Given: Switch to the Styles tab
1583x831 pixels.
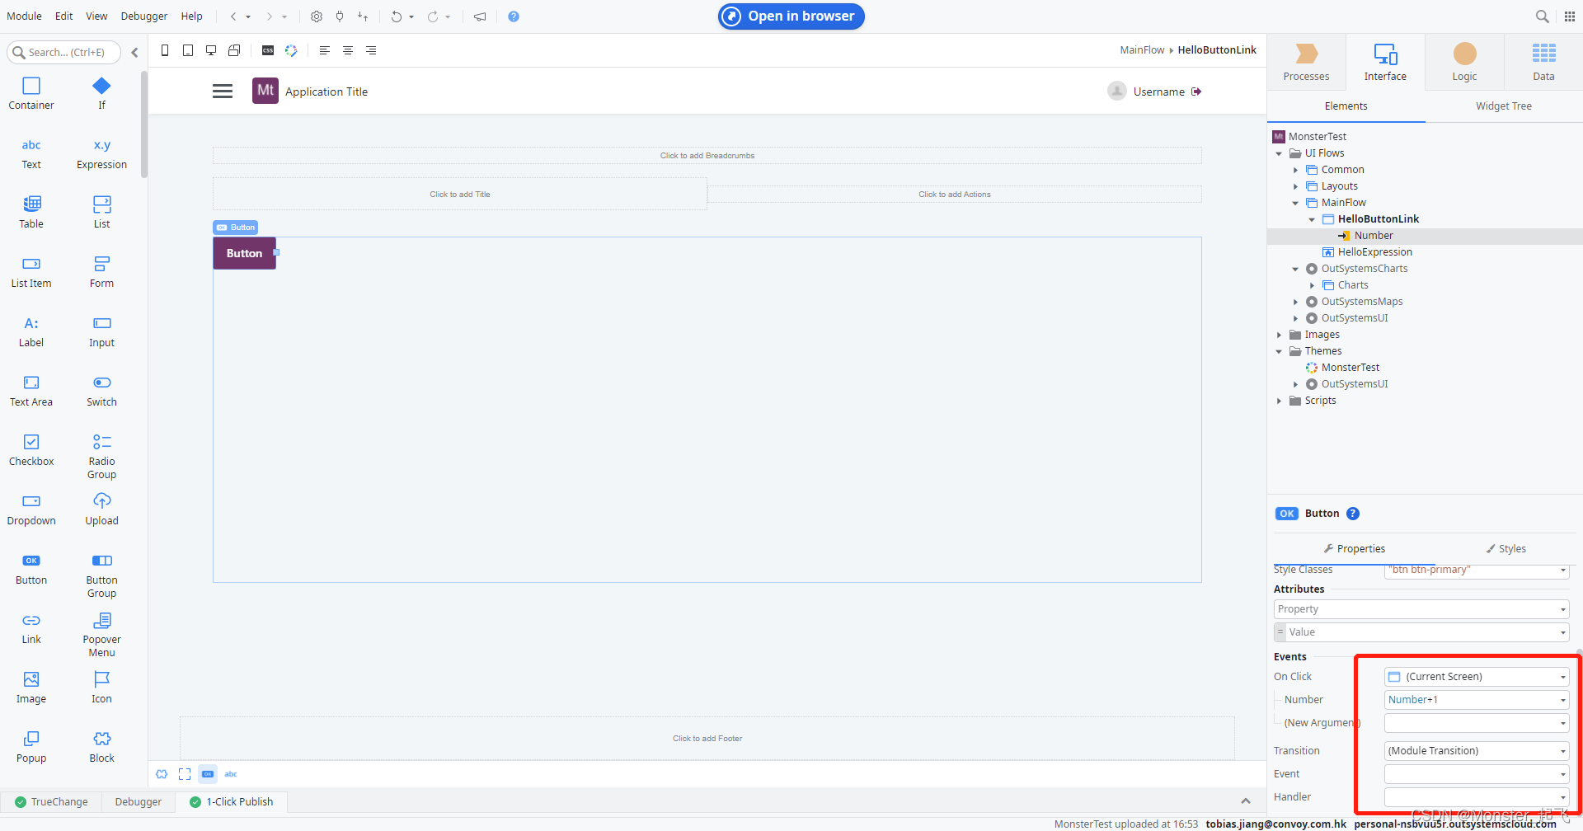Looking at the screenshot, I should pos(1505,548).
